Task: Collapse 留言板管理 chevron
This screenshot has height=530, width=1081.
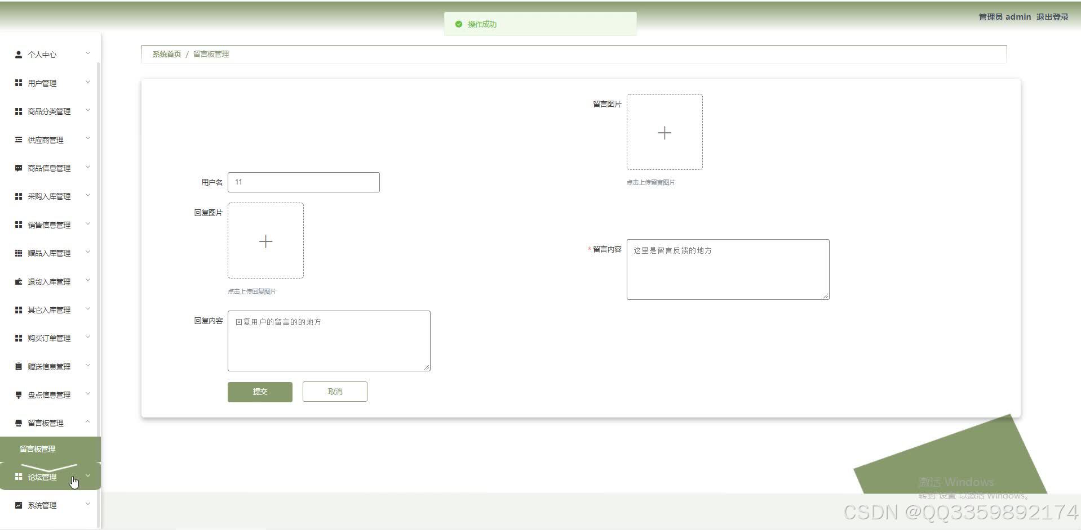Action: (x=88, y=422)
